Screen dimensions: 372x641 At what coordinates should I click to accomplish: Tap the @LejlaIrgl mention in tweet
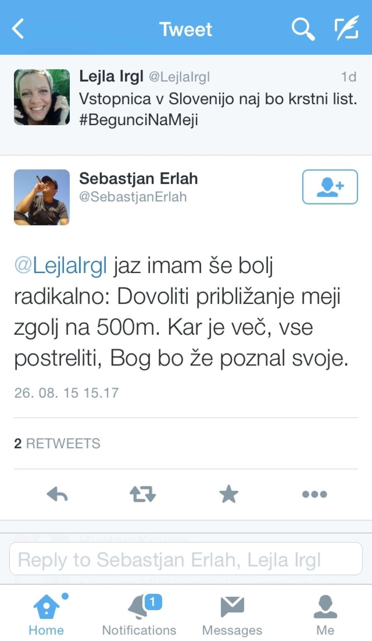61,266
